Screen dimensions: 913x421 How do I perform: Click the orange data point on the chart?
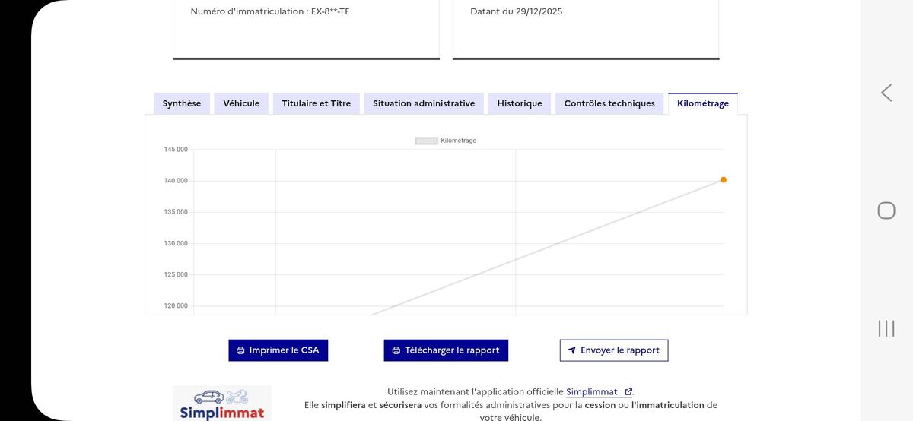[x=724, y=180]
